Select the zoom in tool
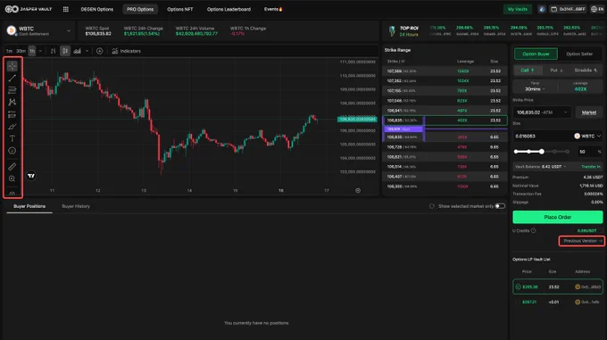The image size is (607, 340). pyautogui.click(x=12, y=178)
